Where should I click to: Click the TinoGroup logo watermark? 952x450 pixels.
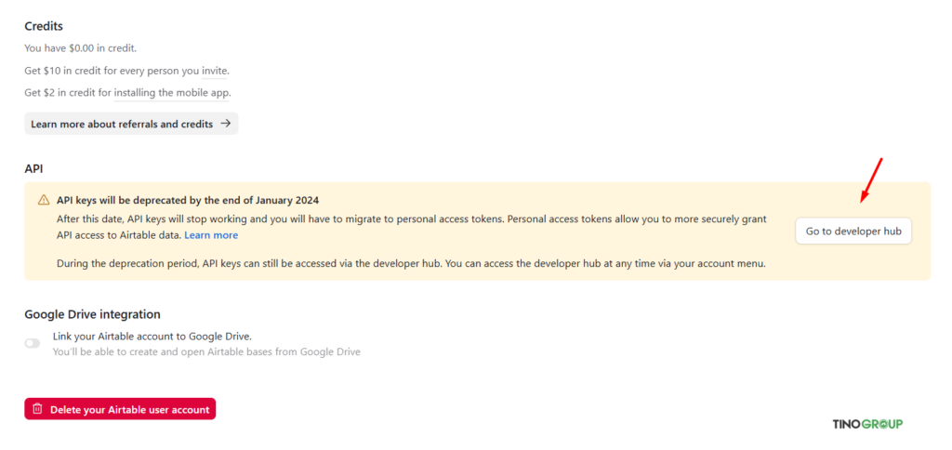tap(866, 424)
